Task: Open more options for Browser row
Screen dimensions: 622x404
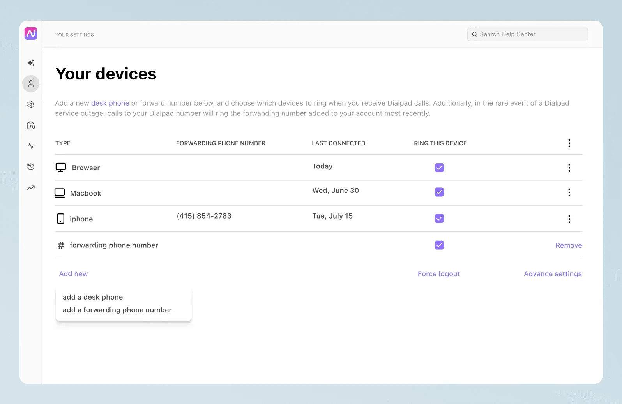Action: [569, 168]
